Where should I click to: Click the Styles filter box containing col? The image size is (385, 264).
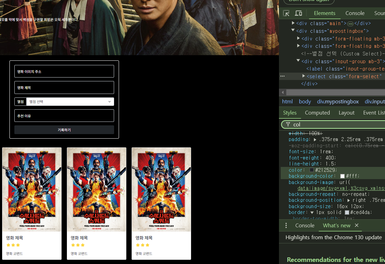334,124
